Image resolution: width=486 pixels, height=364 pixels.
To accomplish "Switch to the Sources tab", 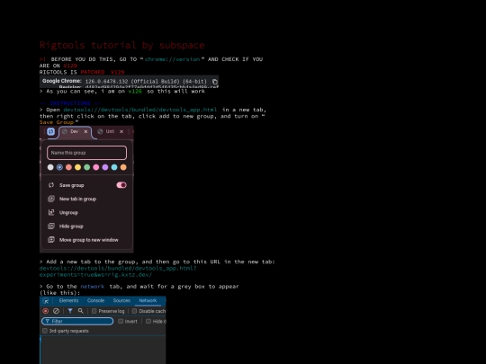I will (x=121, y=300).
